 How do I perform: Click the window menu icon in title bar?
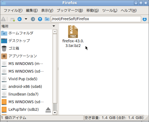[4, 3]
